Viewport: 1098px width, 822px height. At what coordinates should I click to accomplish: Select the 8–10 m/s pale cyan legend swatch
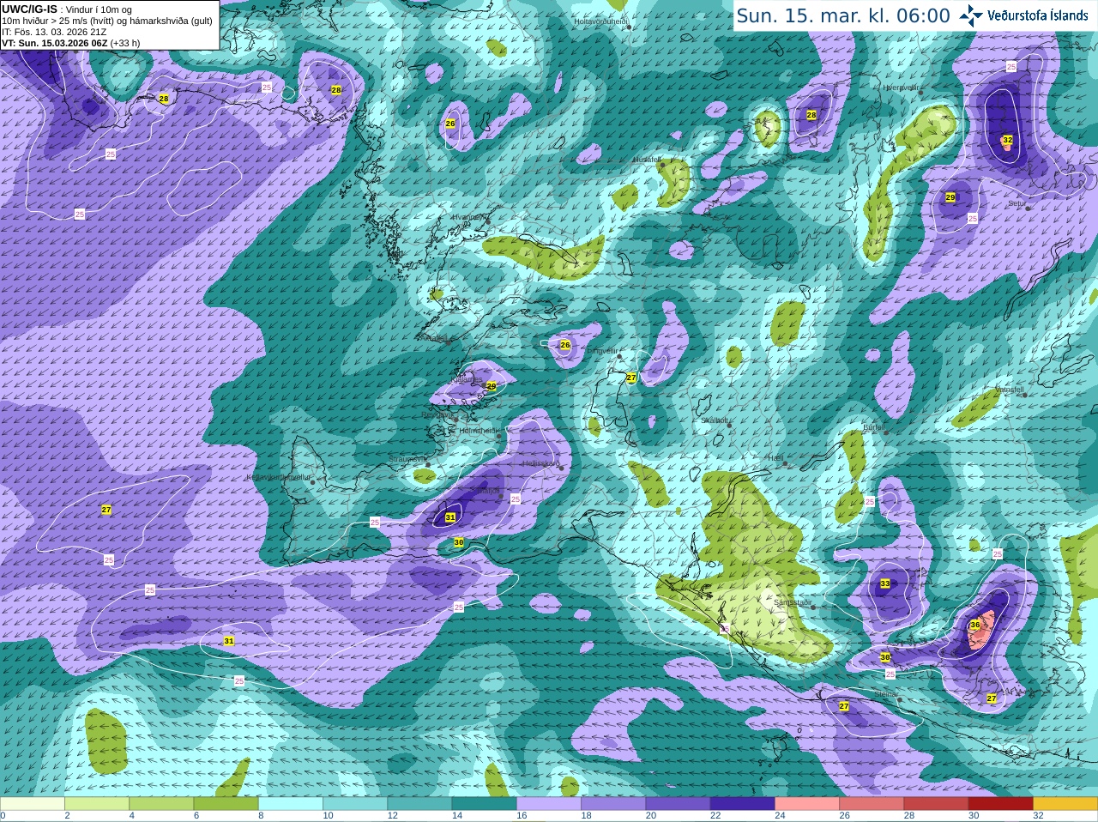pos(291,804)
